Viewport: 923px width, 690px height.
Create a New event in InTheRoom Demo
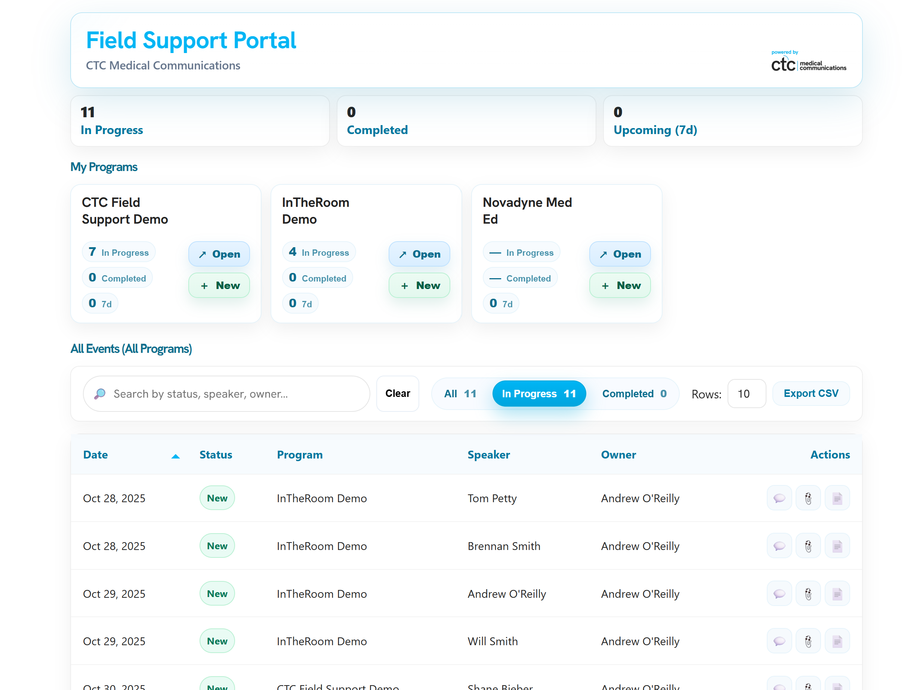click(419, 285)
